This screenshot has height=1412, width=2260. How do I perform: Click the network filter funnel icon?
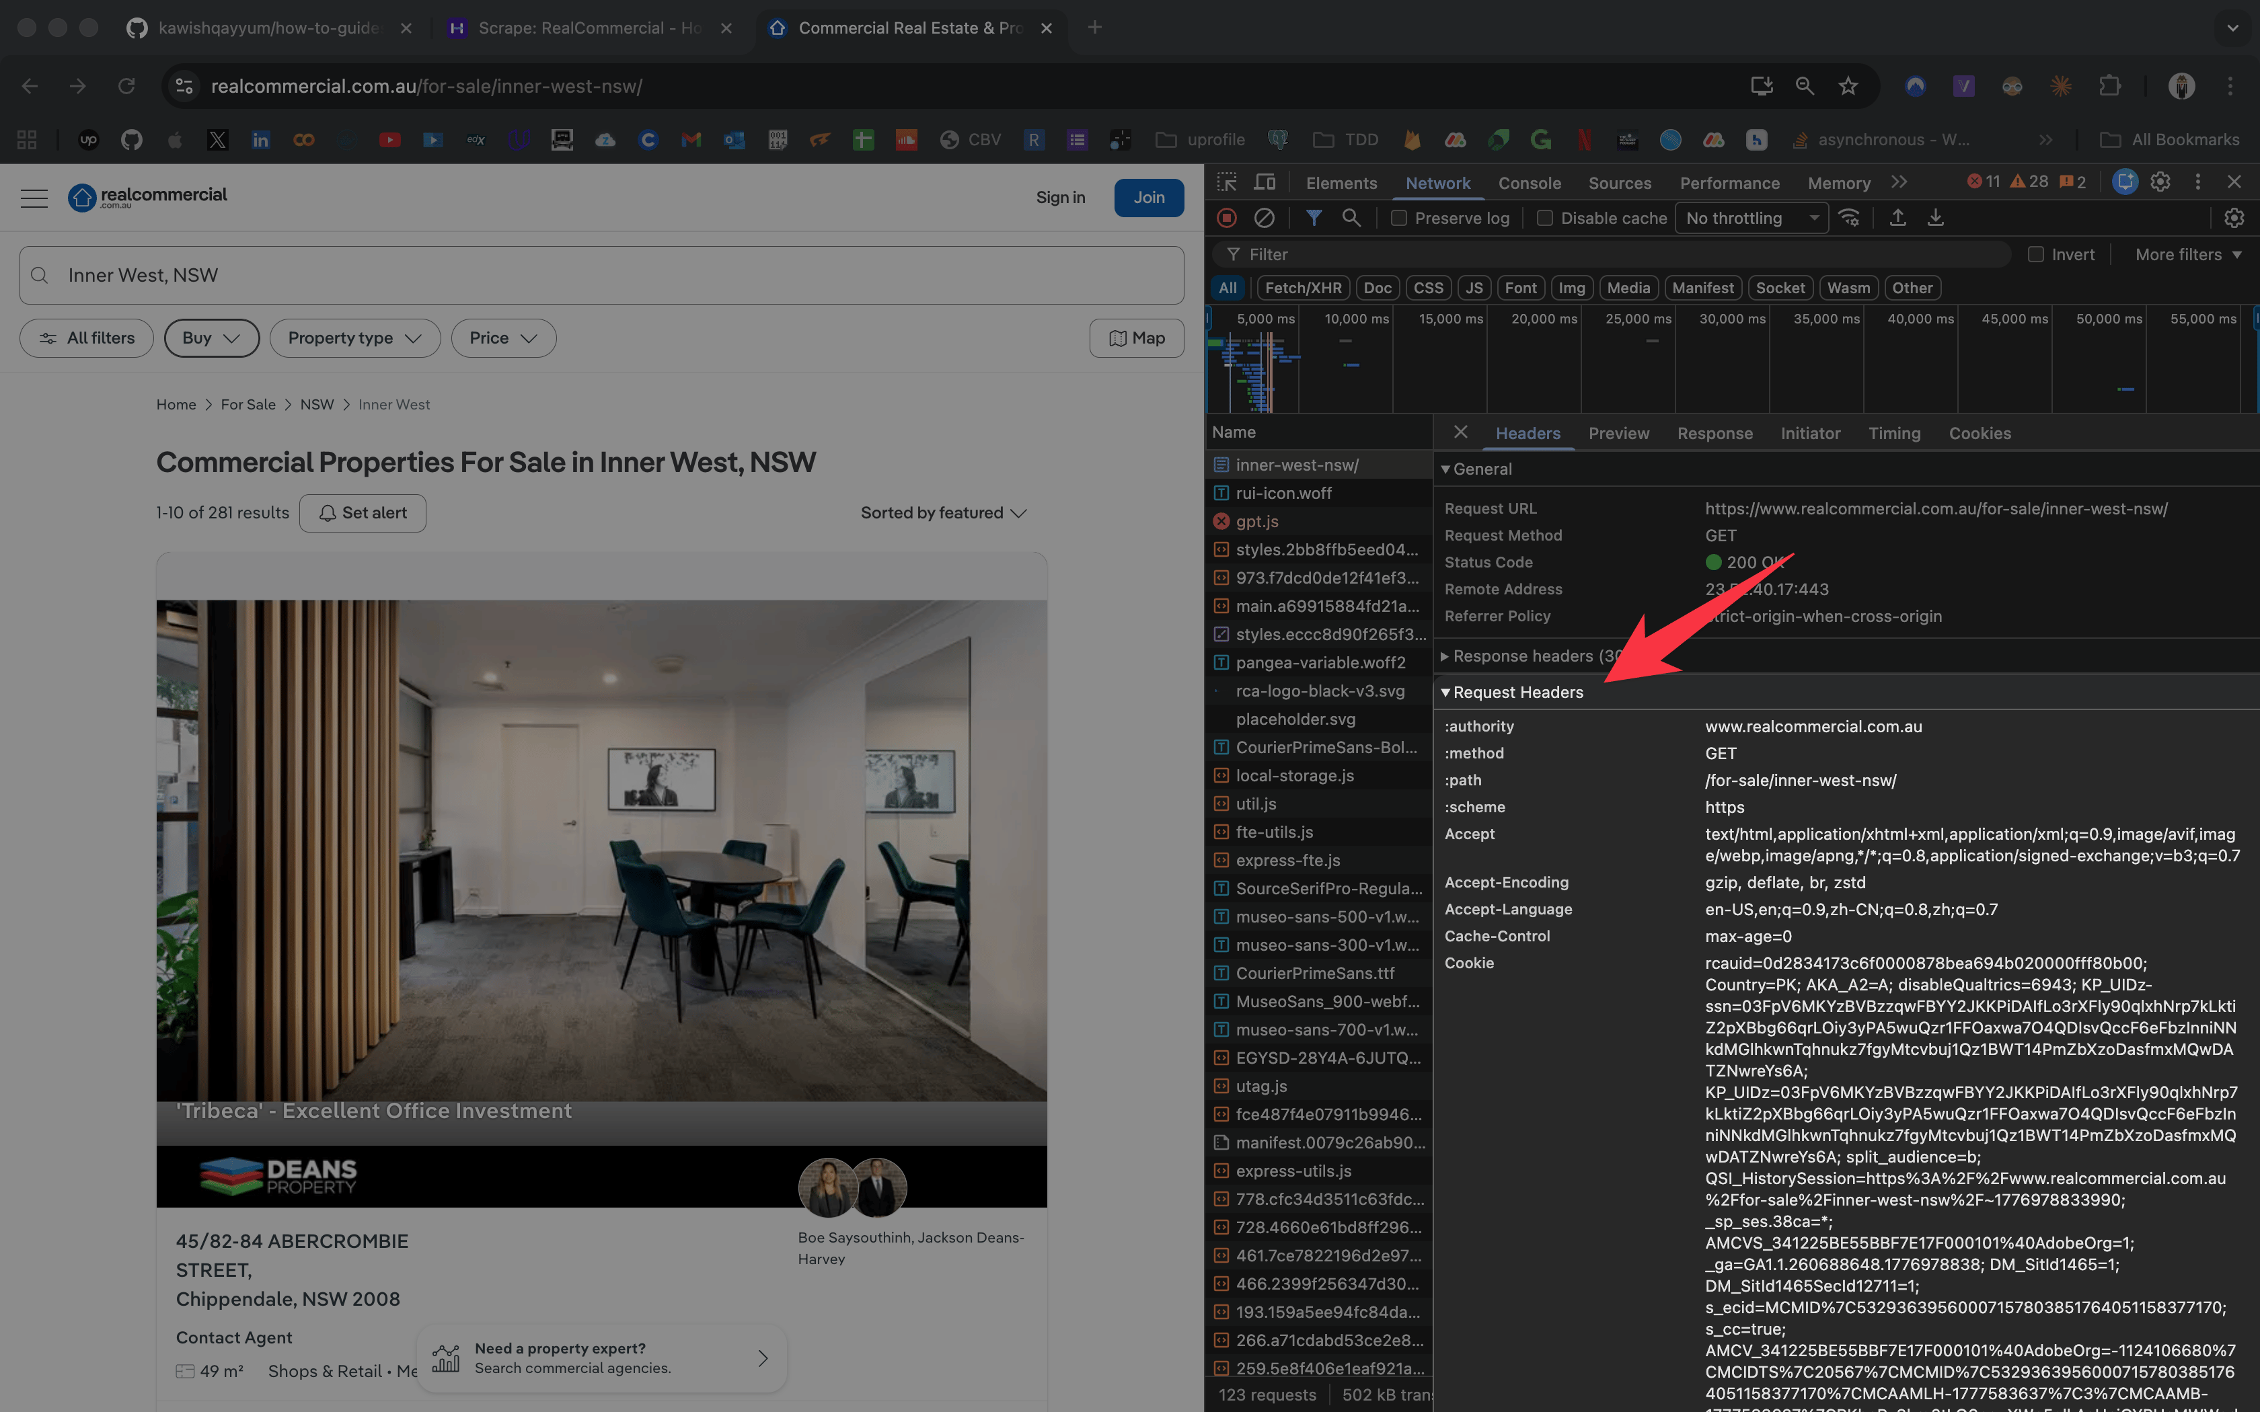[x=1313, y=218]
